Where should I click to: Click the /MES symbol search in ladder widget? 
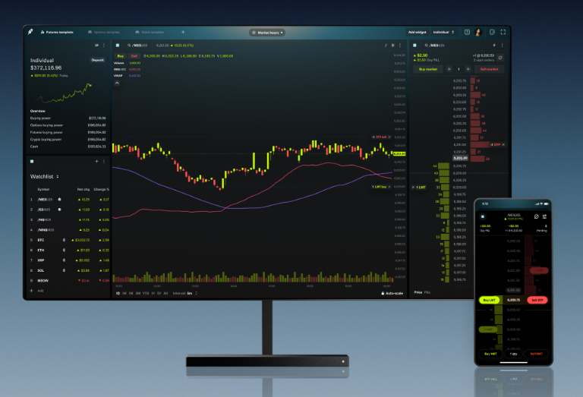(435, 46)
